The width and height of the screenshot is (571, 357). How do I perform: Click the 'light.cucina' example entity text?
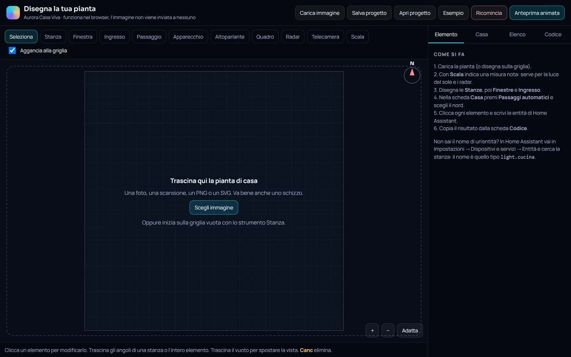pos(517,157)
